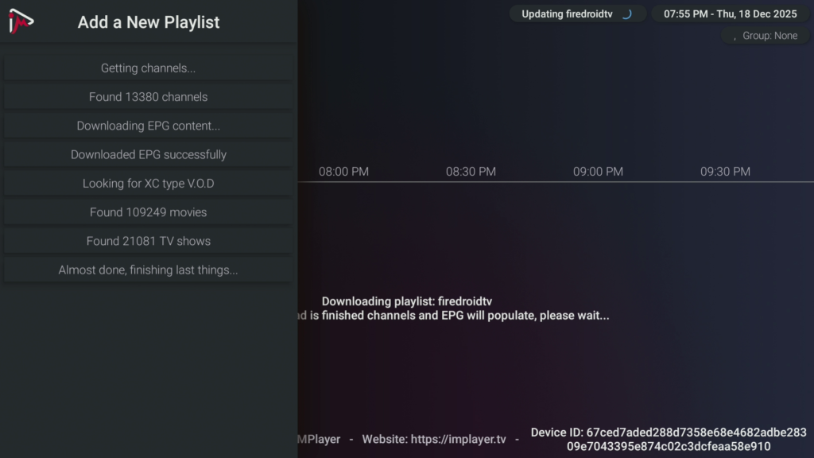Jump to the 08:00 PM time marker
814x458 pixels.
click(x=343, y=172)
